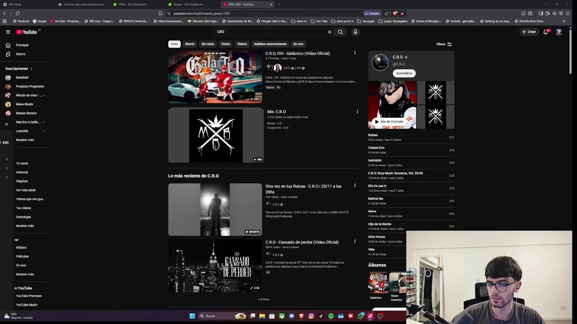
Task: Play the Ciudad Gris track in panel
Action: pos(411,150)
